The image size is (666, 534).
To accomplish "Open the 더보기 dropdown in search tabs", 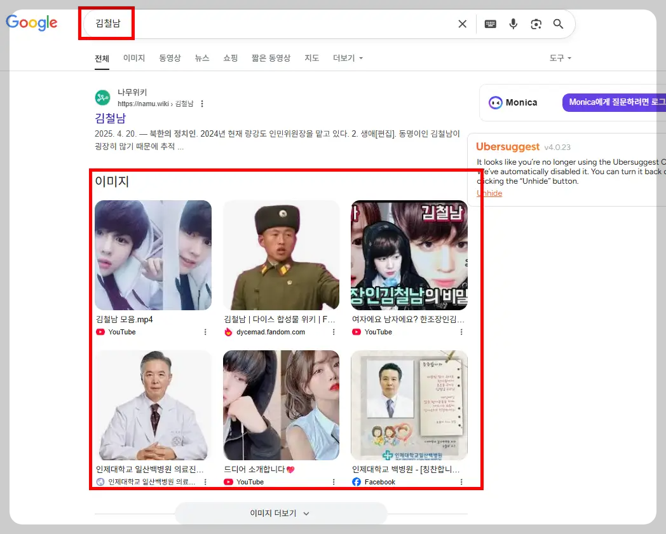I will click(x=348, y=58).
